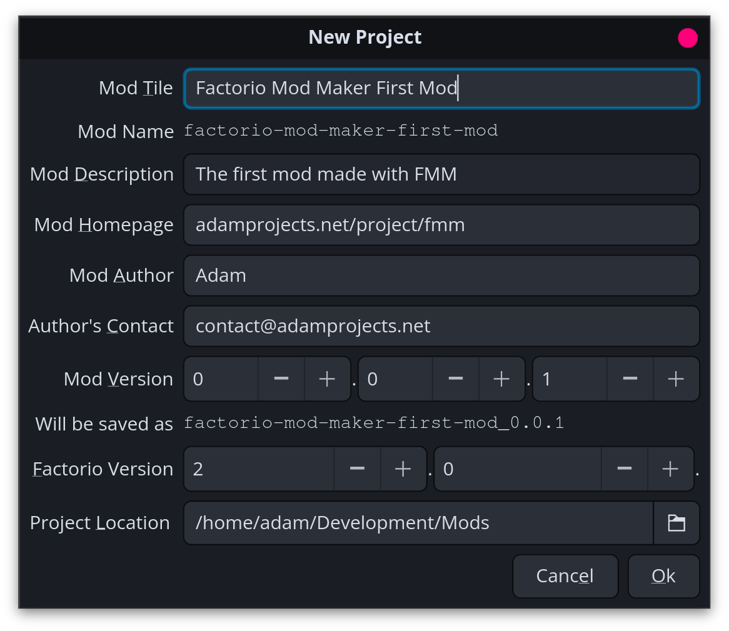This screenshot has width=729, height=631.
Task: Decrement the Factorio Version major number
Action: (x=357, y=469)
